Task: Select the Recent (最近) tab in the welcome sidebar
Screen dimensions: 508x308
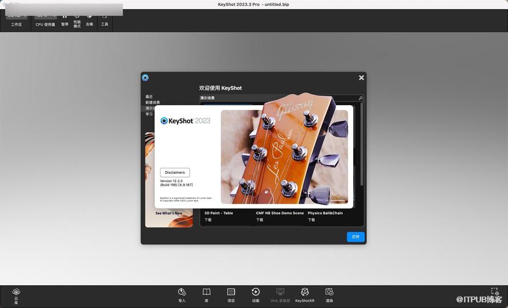Action: [x=149, y=97]
